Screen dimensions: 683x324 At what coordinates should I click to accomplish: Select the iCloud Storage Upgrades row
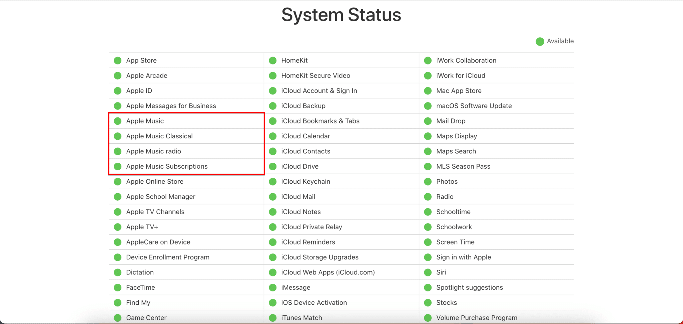(341, 257)
